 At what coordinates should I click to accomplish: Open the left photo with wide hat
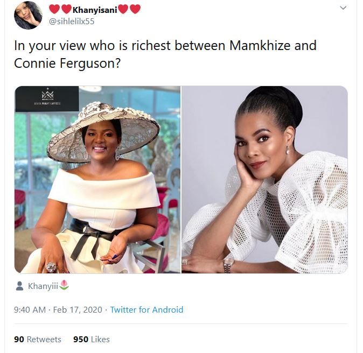point(97,180)
